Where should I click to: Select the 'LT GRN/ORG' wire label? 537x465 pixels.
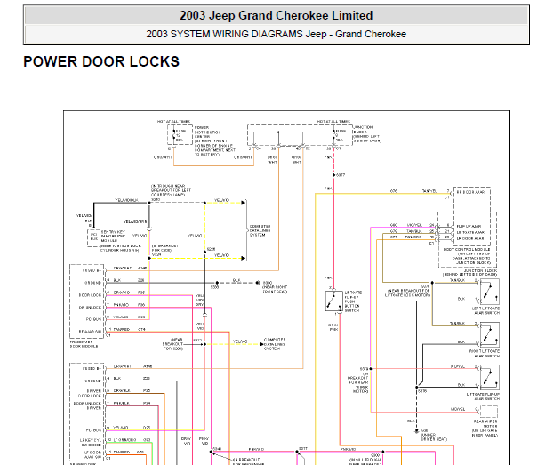pos(124,440)
